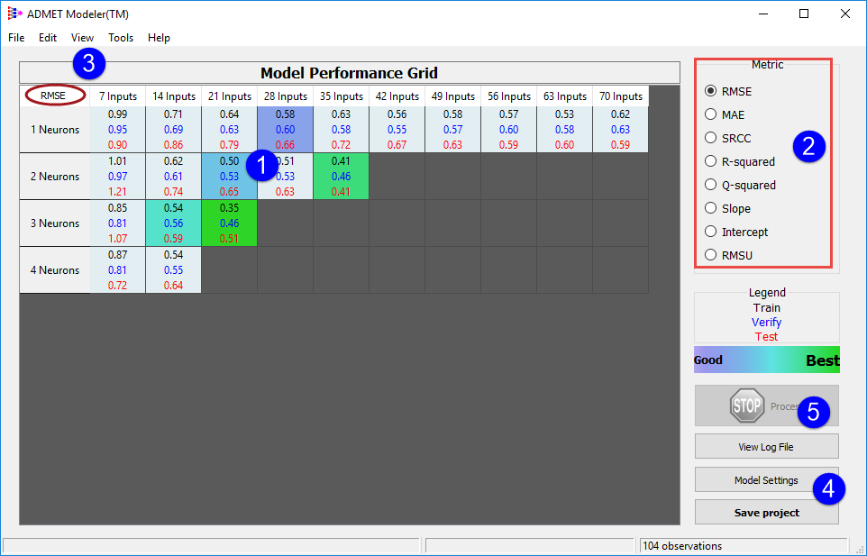Open the Tools menu
Image resolution: width=867 pixels, height=556 pixels.
tap(121, 38)
